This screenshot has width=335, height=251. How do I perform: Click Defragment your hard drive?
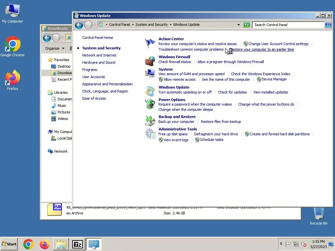pyautogui.click(x=216, y=134)
